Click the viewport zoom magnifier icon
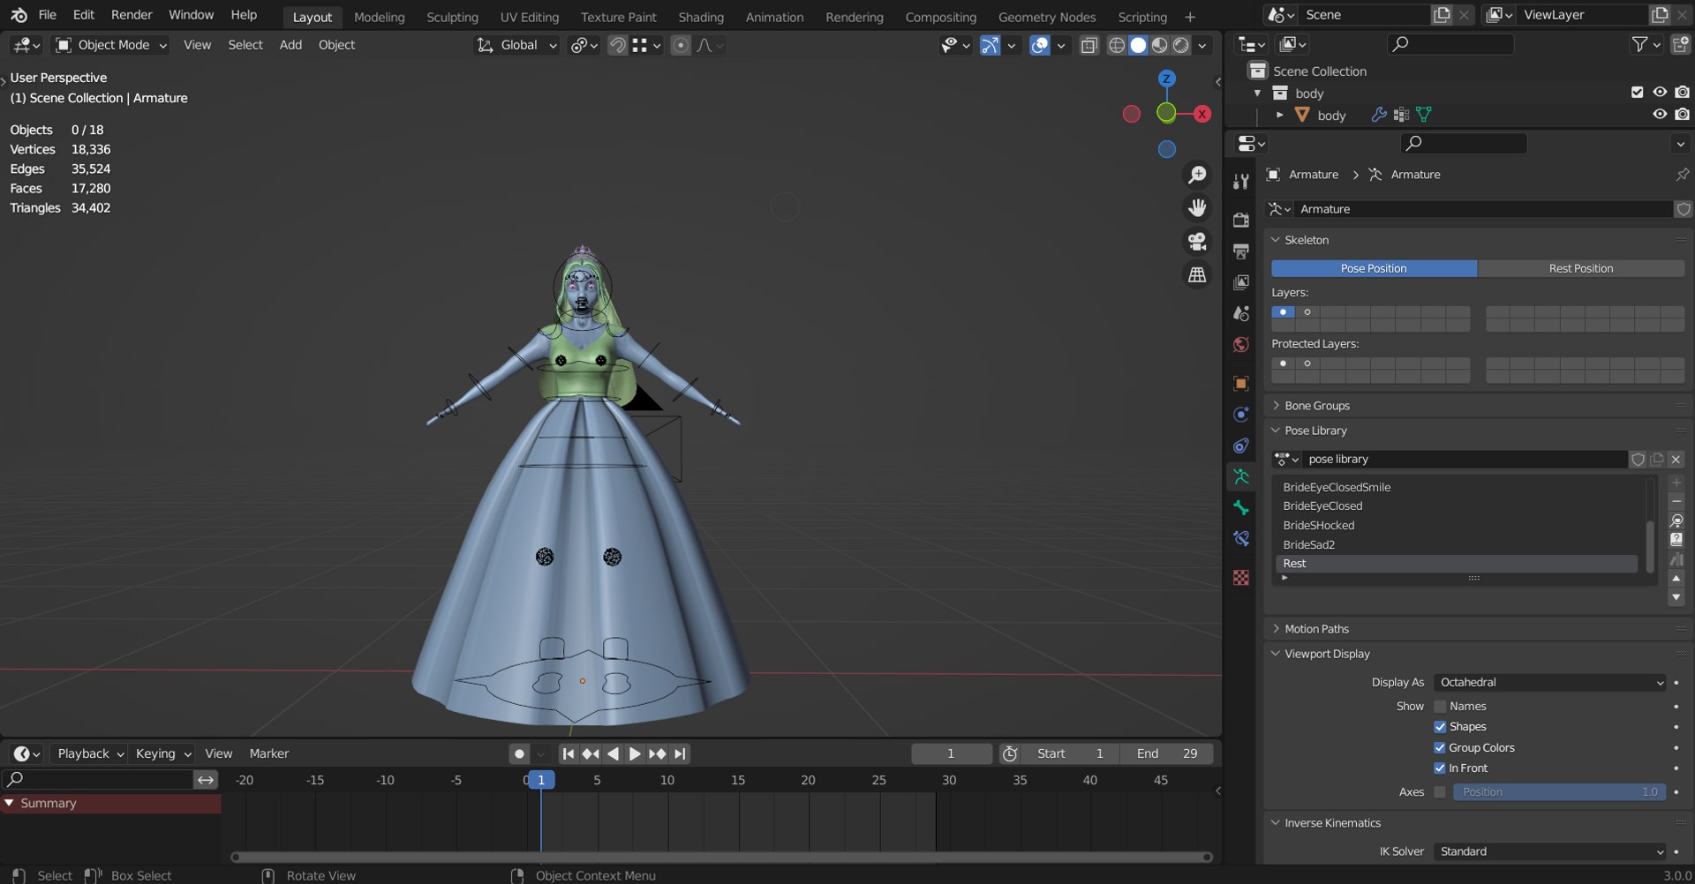This screenshot has height=884, width=1695. 1197,175
